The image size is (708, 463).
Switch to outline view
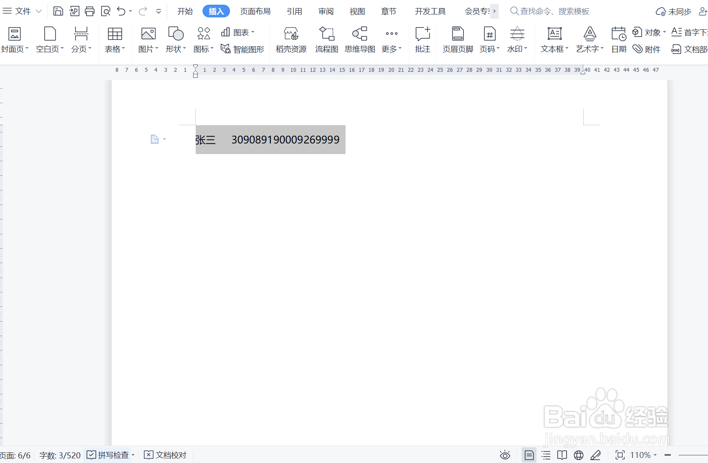pyautogui.click(x=546, y=455)
